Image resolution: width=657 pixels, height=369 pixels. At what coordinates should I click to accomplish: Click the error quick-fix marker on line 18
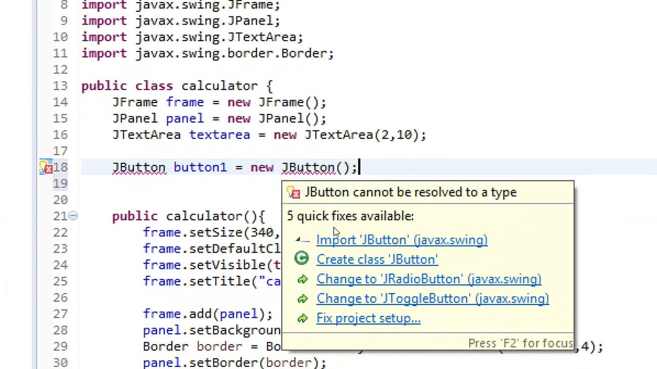[x=46, y=167]
